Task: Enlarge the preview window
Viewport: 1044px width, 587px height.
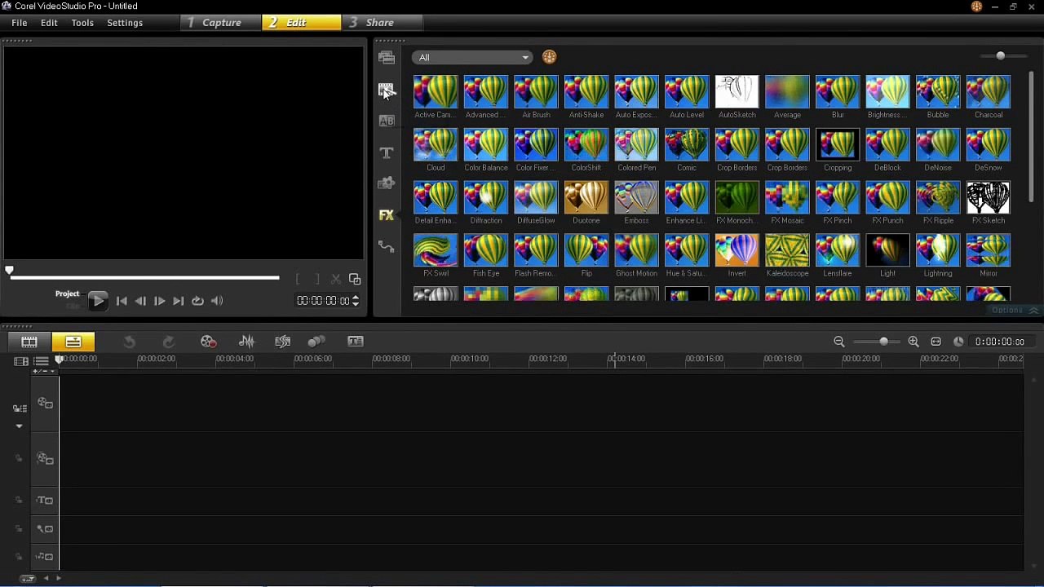Action: (x=355, y=279)
